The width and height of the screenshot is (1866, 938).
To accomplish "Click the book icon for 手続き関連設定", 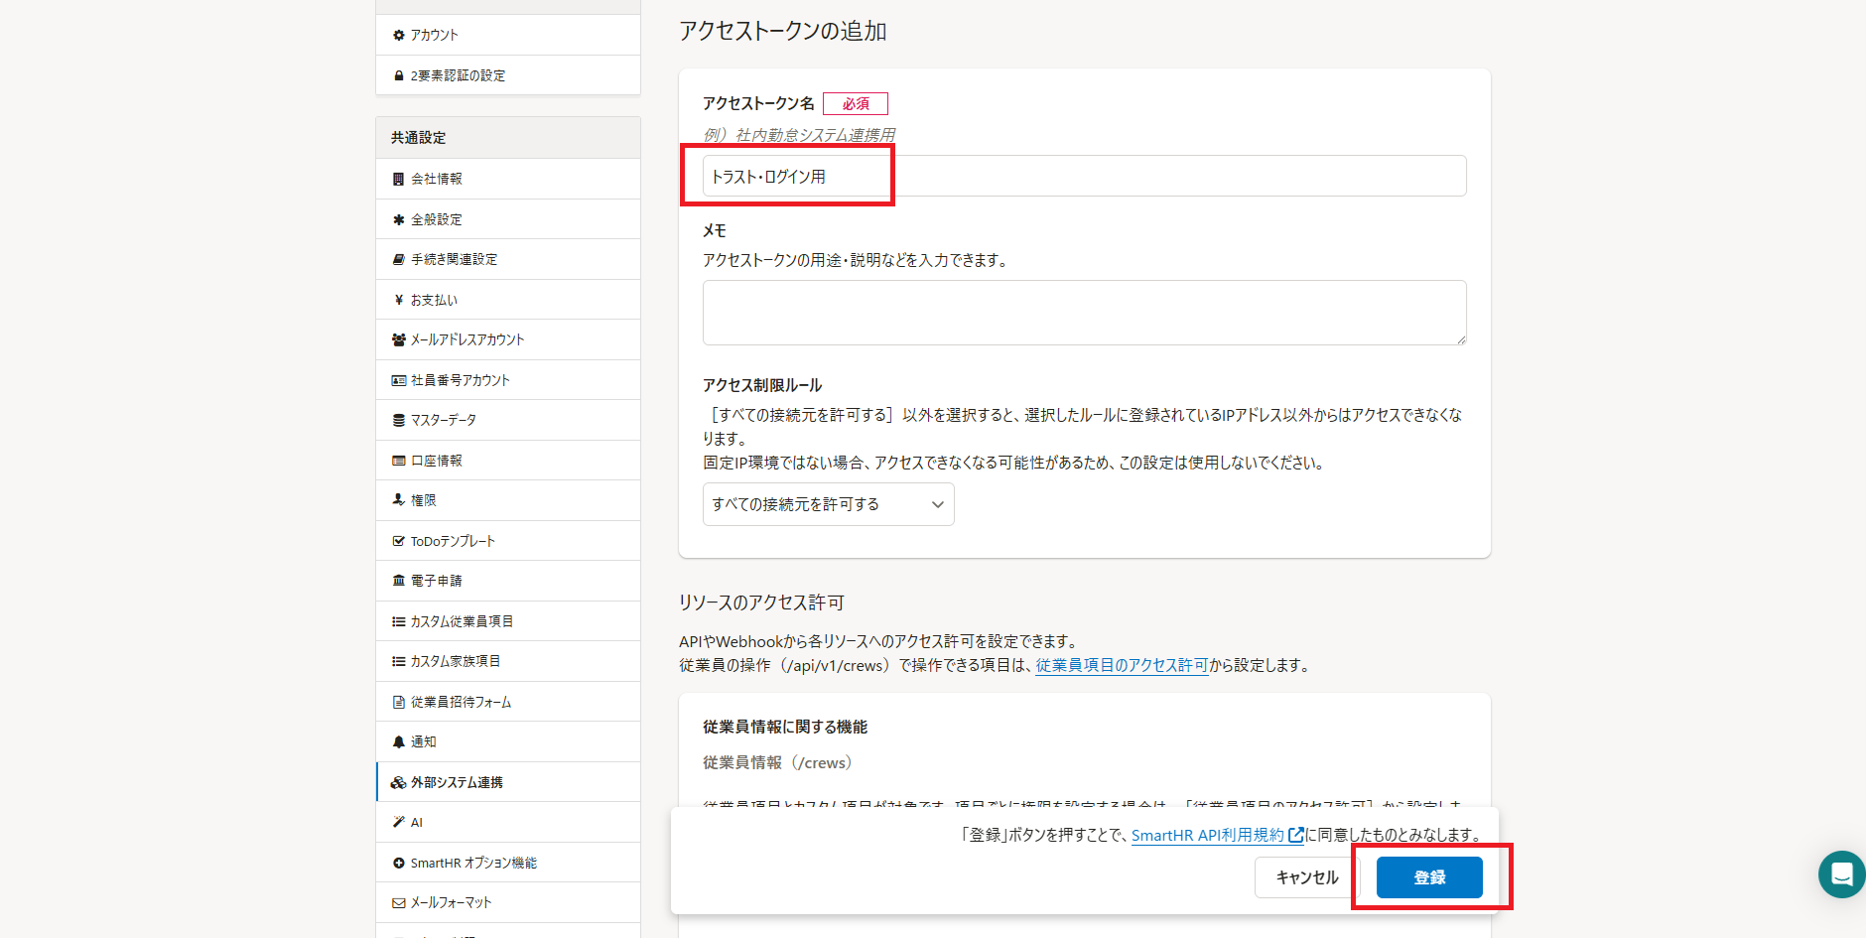I will tap(399, 259).
